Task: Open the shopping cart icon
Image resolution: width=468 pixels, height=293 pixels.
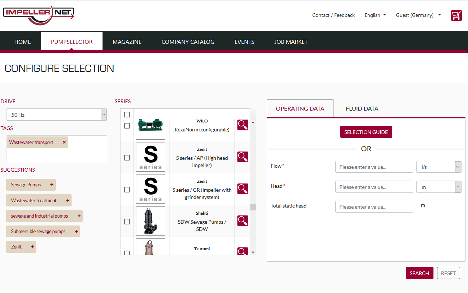Action: pos(456,15)
